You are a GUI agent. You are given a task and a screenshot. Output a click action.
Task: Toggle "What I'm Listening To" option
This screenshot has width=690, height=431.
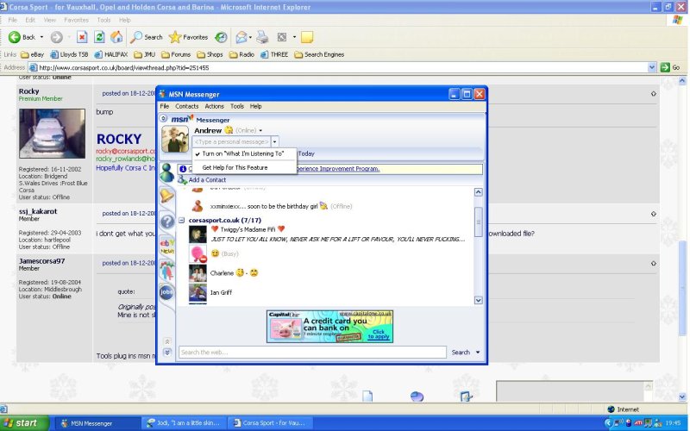[x=244, y=154]
